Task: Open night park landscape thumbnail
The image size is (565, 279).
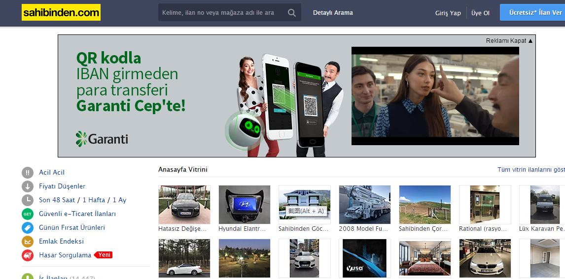Action: [245, 258]
